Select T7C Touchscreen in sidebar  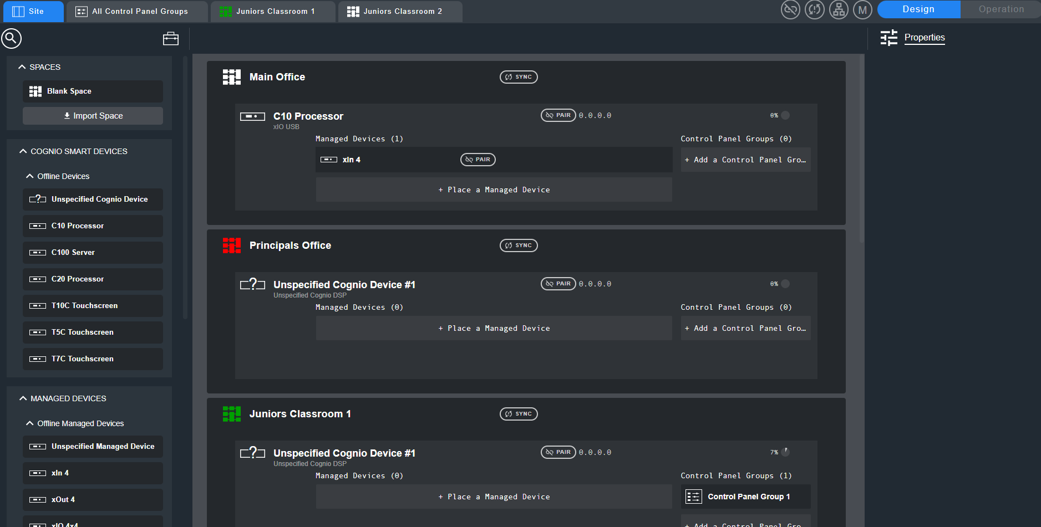pos(93,359)
